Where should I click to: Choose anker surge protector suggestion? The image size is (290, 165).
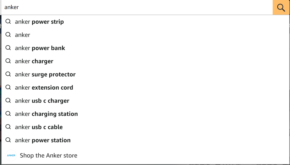click(145, 74)
